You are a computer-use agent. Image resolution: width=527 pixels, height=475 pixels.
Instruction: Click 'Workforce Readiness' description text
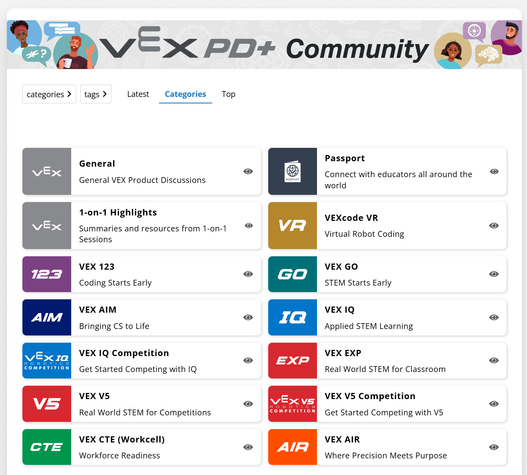120,455
